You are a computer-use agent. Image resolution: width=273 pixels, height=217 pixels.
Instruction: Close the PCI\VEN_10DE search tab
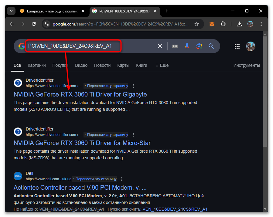click(x=155, y=11)
